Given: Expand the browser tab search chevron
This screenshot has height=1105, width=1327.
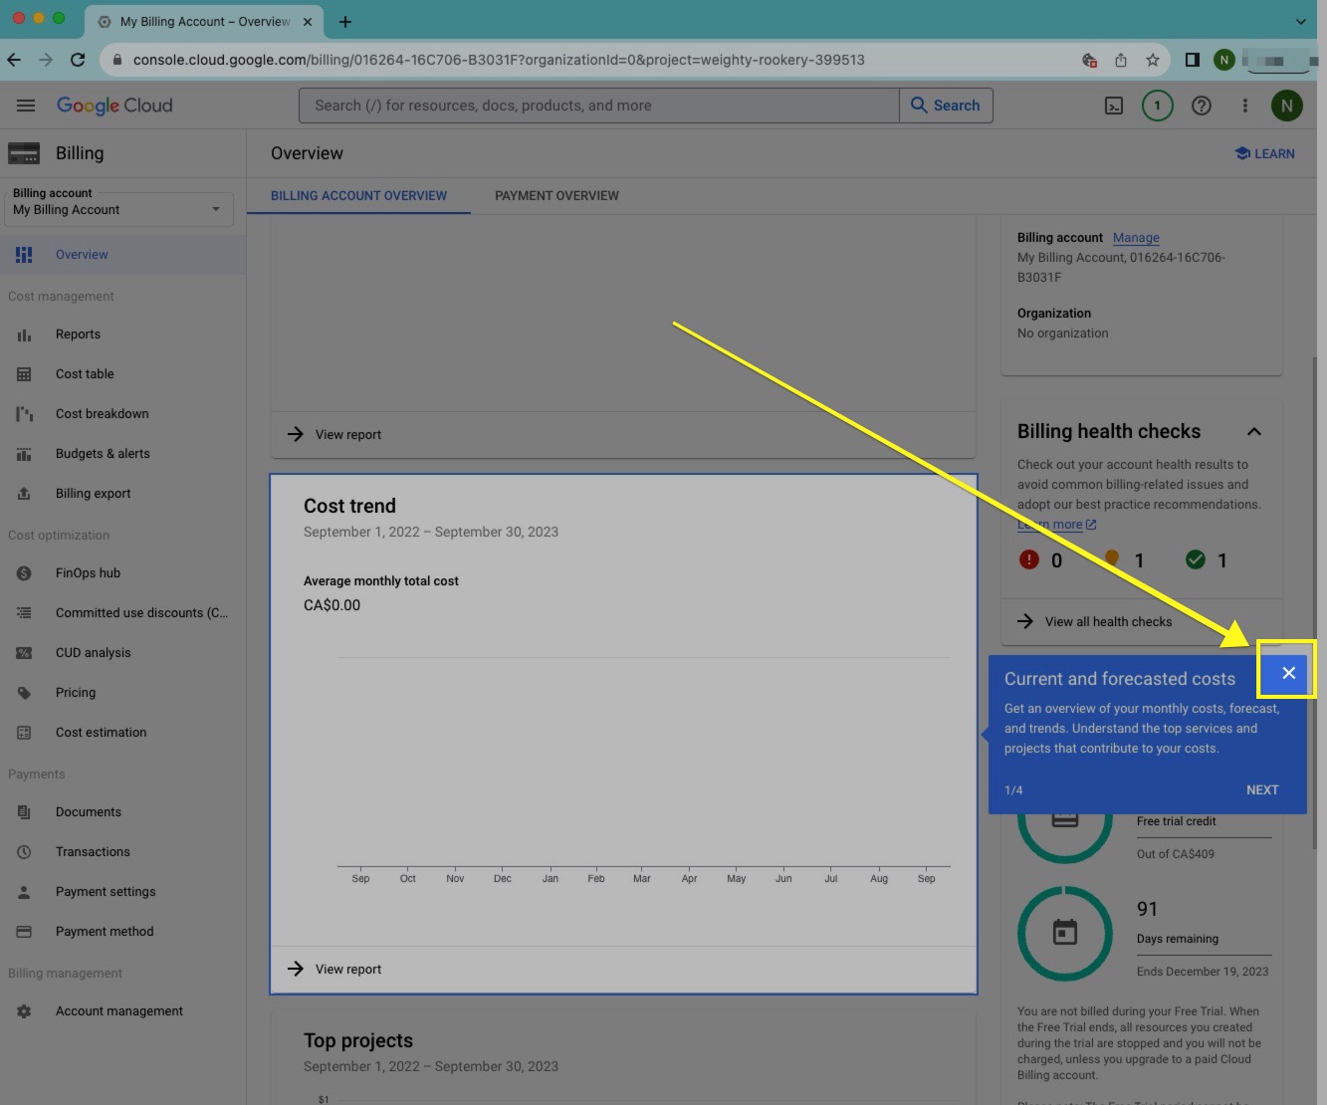Looking at the screenshot, I should [1300, 21].
